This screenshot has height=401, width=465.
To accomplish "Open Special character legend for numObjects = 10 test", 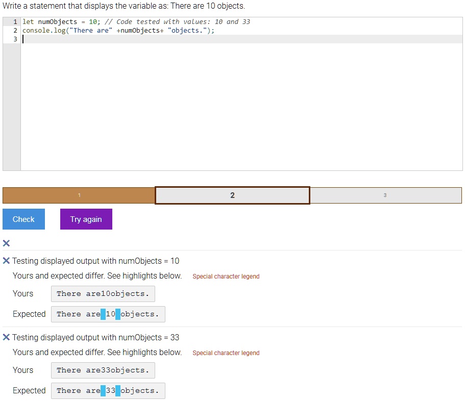I will pos(226,277).
